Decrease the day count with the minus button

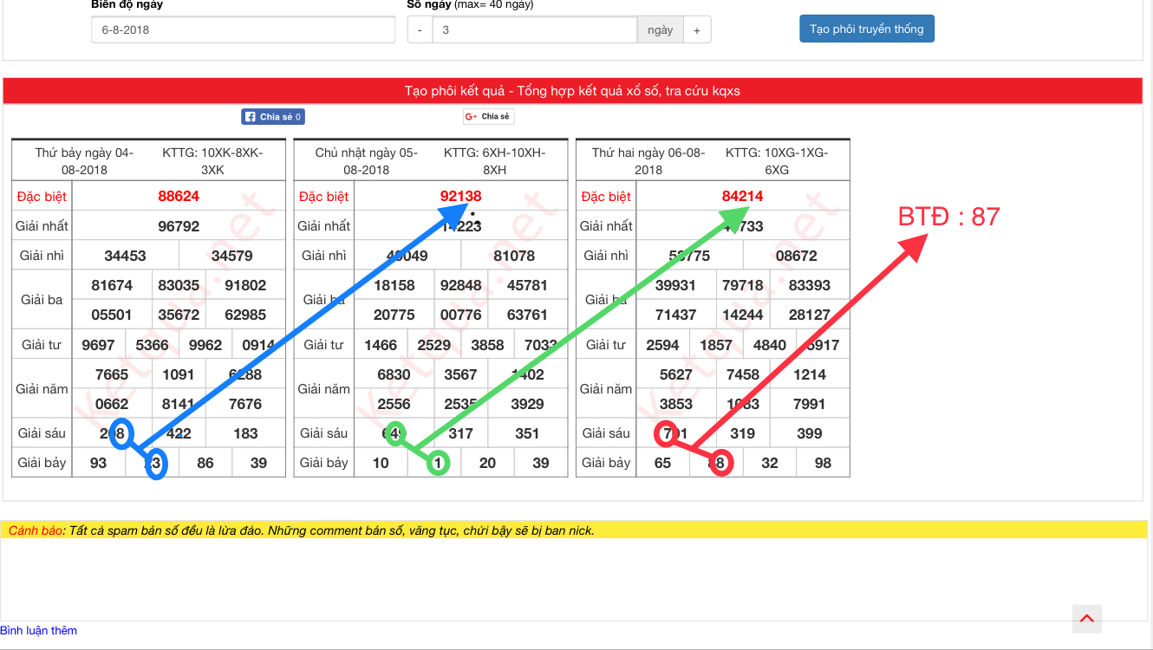pos(420,29)
